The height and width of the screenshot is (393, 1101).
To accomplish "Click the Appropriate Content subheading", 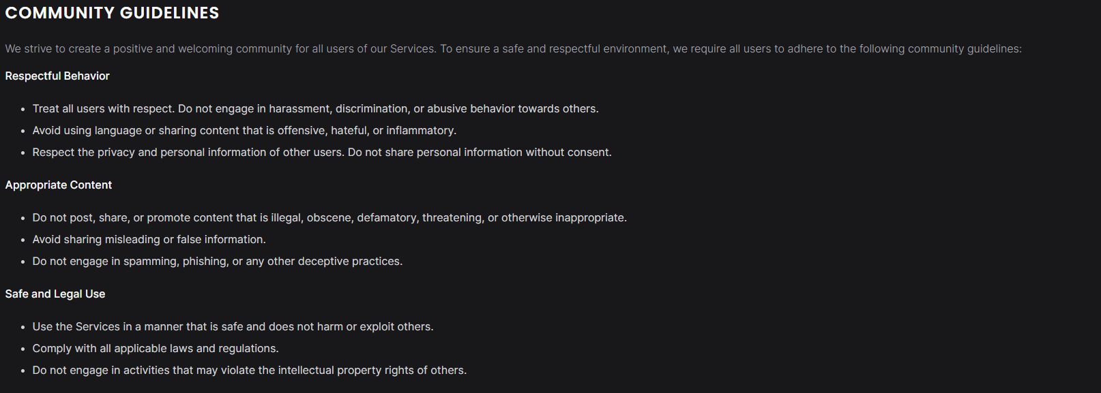I will [59, 185].
